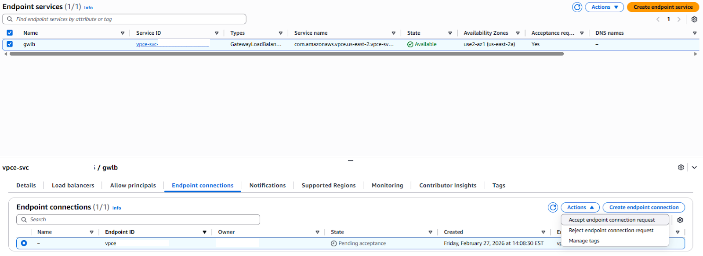The height and width of the screenshot is (256, 703).
Task: Collapse the details panel with chevron
Action: pyautogui.click(x=694, y=167)
